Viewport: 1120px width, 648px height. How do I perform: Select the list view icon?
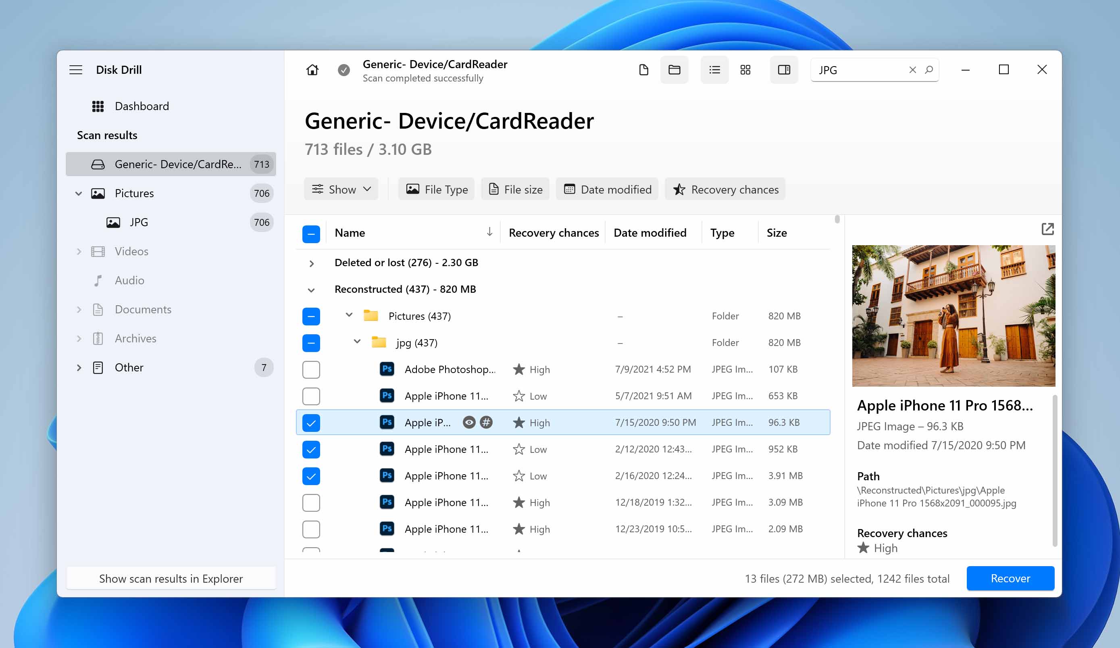(x=713, y=69)
